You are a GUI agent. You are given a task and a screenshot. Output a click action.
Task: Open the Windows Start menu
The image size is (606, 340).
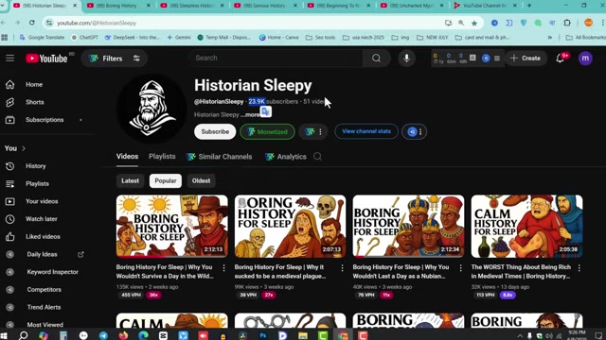[x=4, y=335]
